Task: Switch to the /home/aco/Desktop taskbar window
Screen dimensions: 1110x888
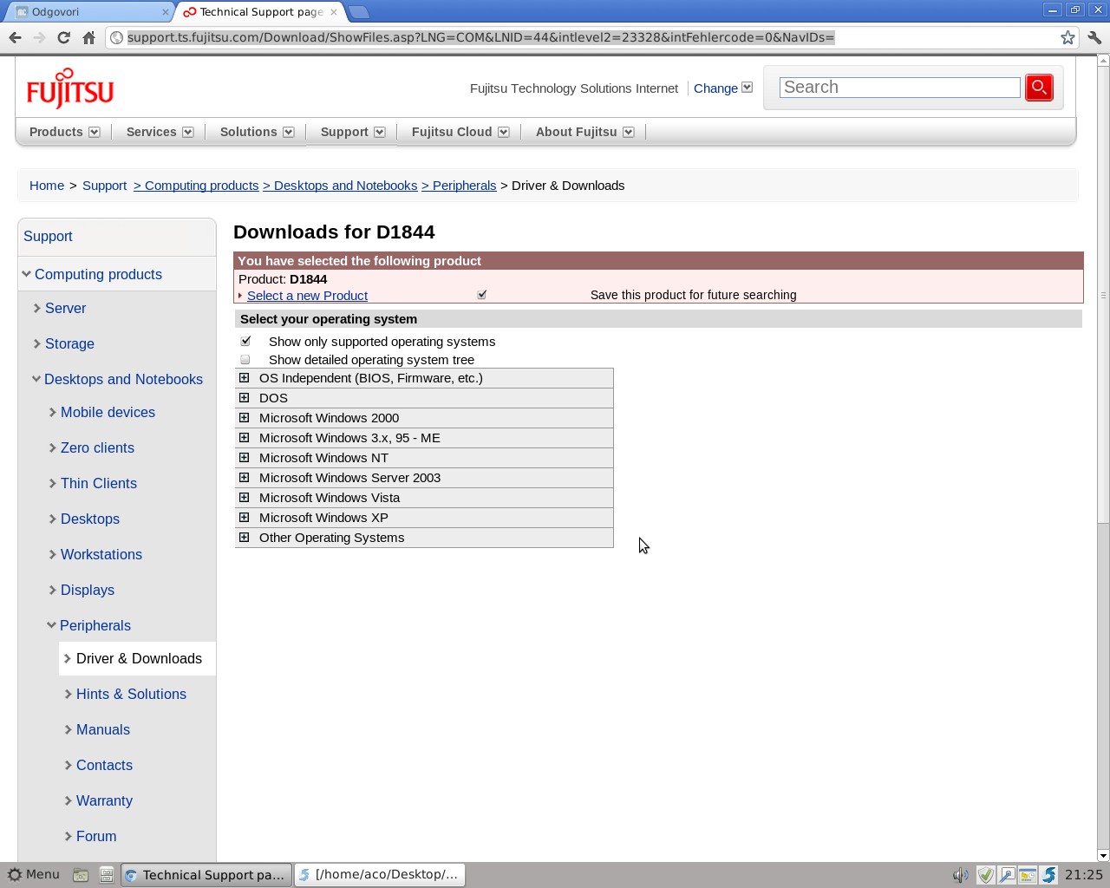Action: point(380,874)
